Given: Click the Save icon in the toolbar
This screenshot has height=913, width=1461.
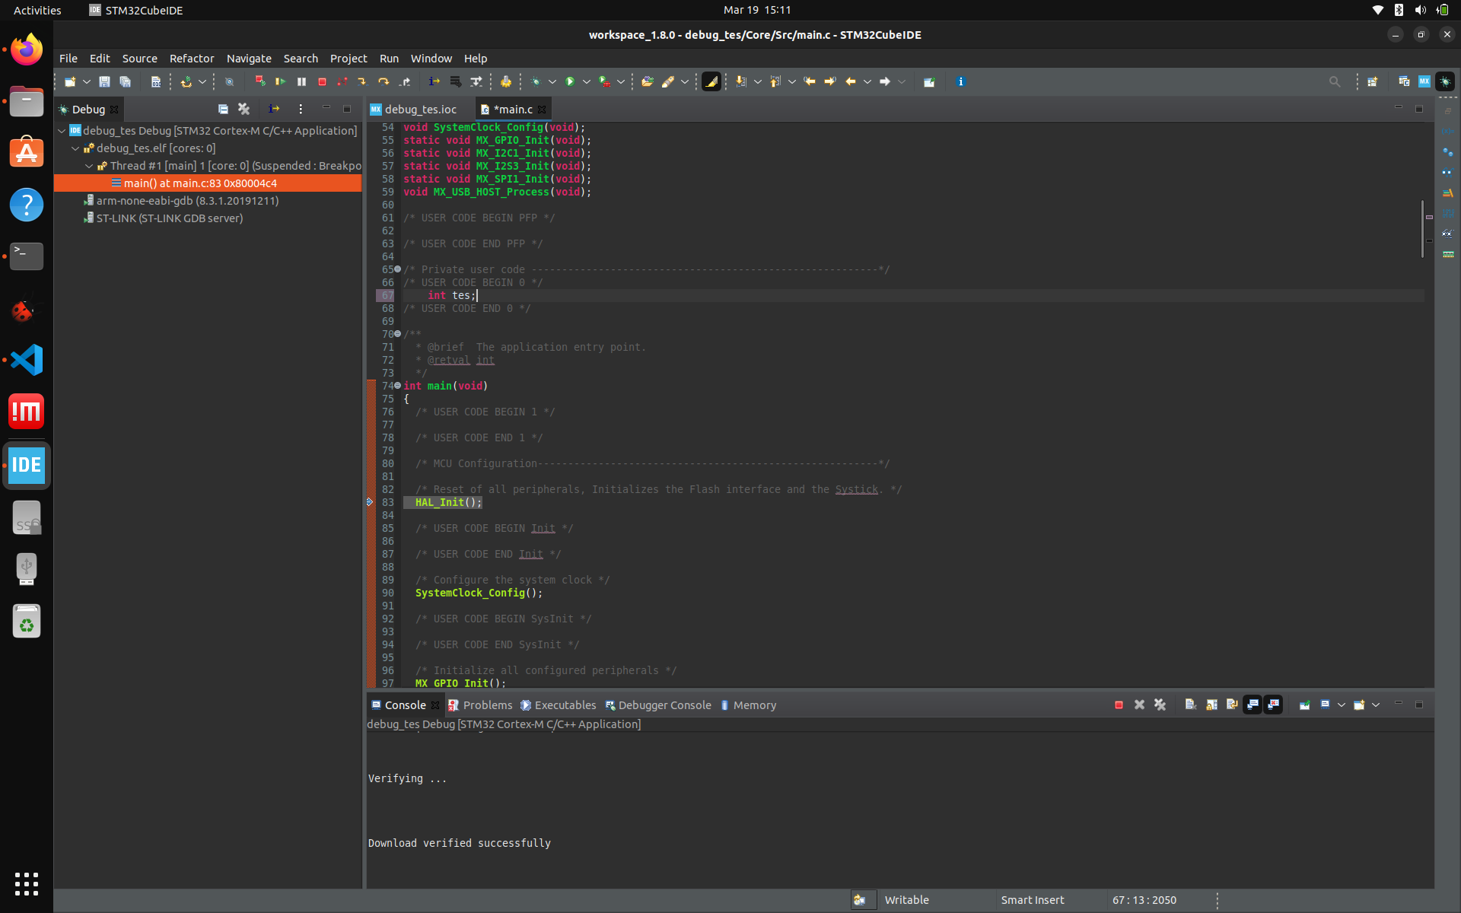Looking at the screenshot, I should pos(105,82).
